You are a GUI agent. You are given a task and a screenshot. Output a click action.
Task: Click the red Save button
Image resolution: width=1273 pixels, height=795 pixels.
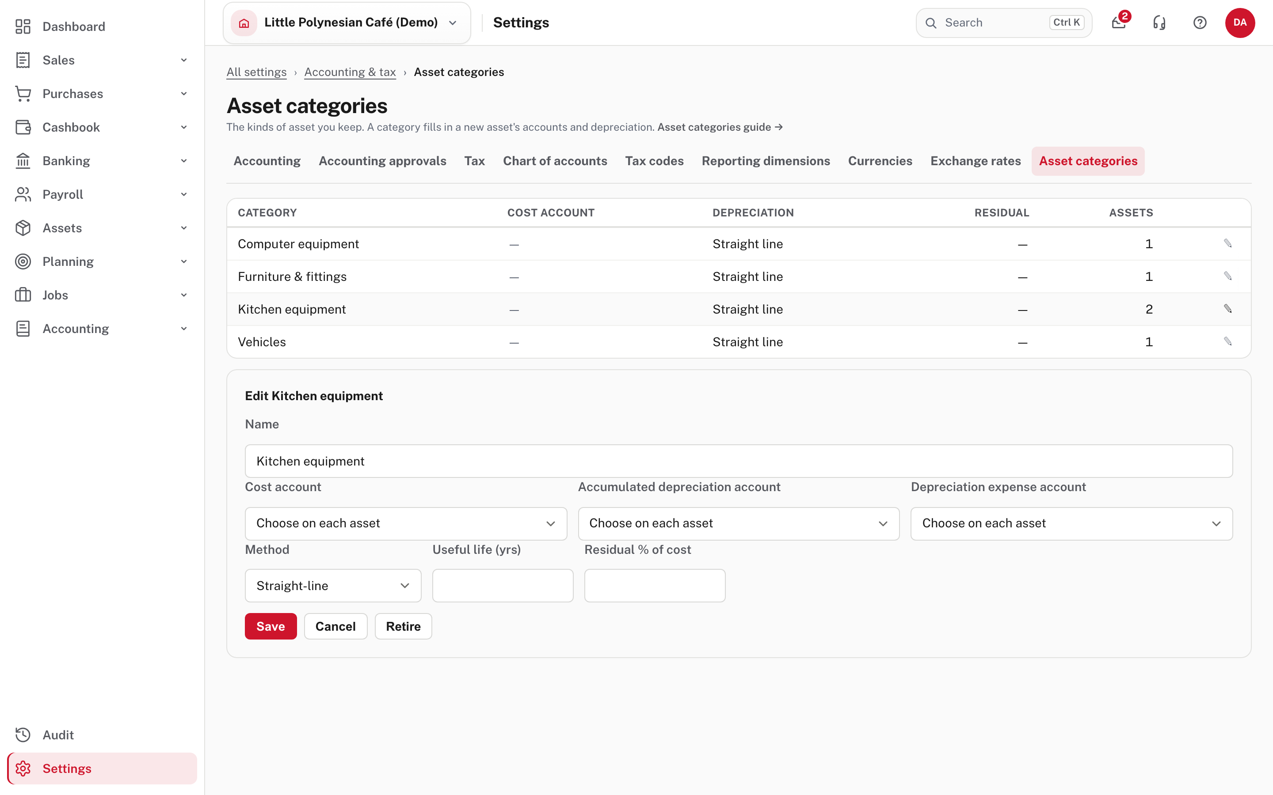click(x=271, y=626)
